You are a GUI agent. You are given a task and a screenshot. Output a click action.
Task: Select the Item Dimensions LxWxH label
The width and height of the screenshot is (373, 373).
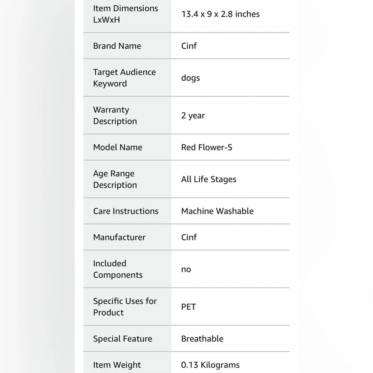coord(125,14)
